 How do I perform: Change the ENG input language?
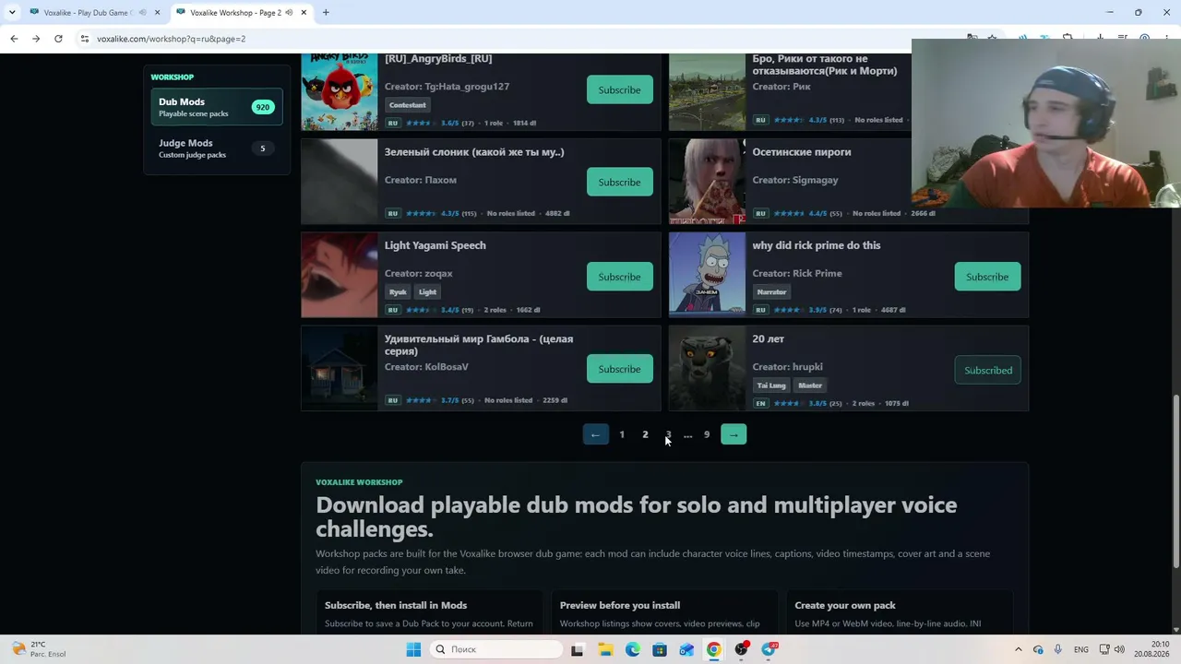[1081, 649]
